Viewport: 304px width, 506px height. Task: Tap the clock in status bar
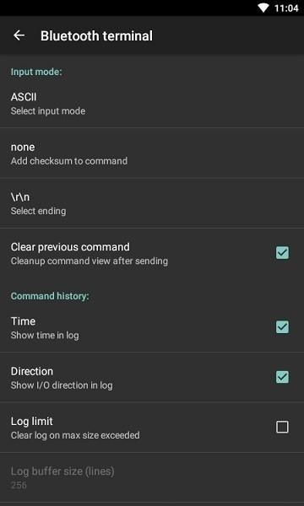286,8
